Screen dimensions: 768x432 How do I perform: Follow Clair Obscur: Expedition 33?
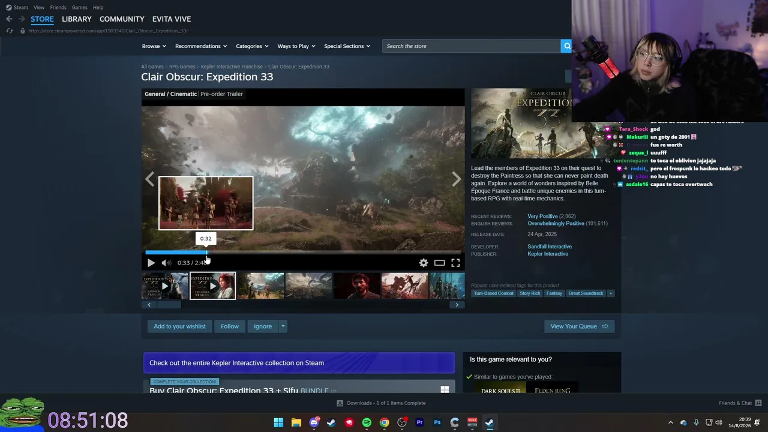tap(229, 326)
